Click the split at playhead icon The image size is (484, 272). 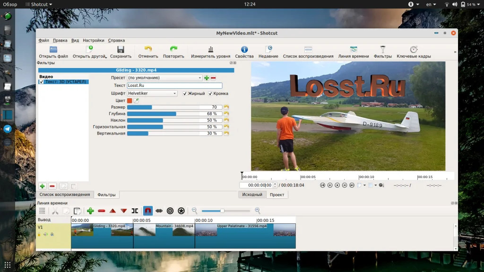(135, 211)
